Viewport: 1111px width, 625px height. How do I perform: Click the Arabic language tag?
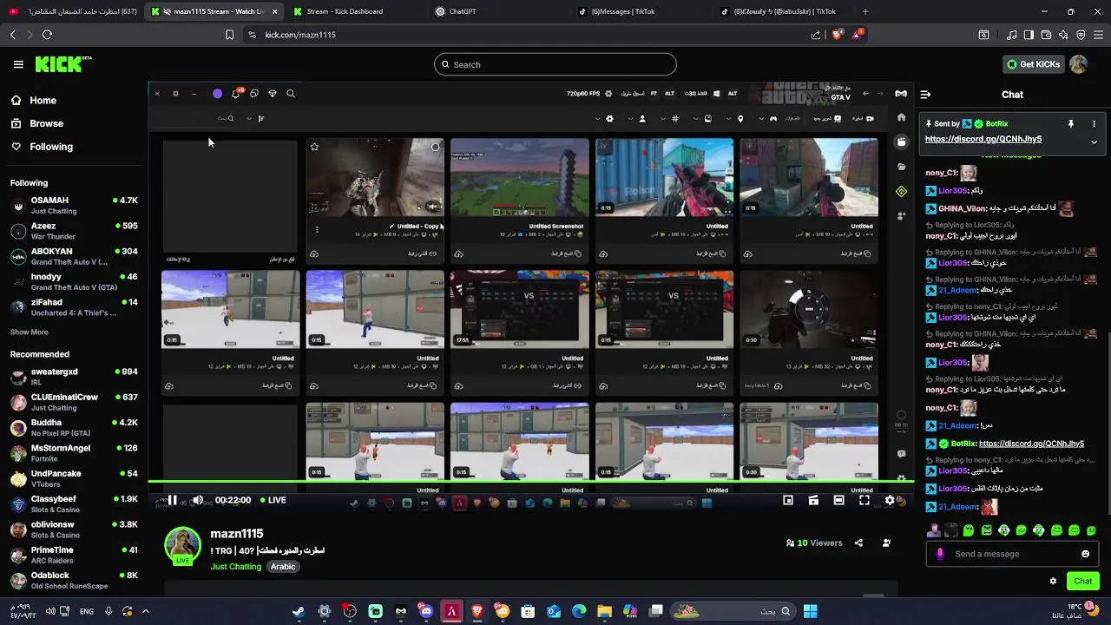click(283, 567)
